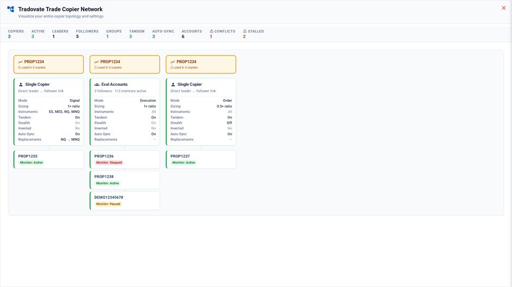Open the PROP1238 follower card
The width and height of the screenshot is (512, 287).
125,180
